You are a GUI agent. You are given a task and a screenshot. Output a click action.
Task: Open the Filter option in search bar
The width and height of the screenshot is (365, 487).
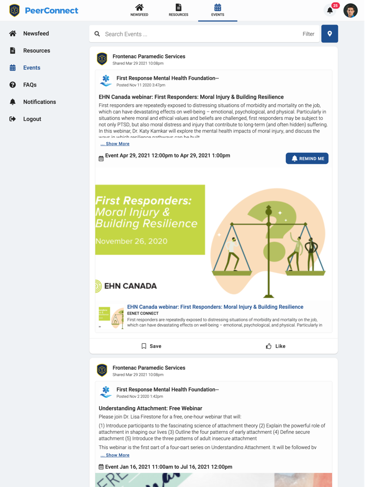point(309,34)
